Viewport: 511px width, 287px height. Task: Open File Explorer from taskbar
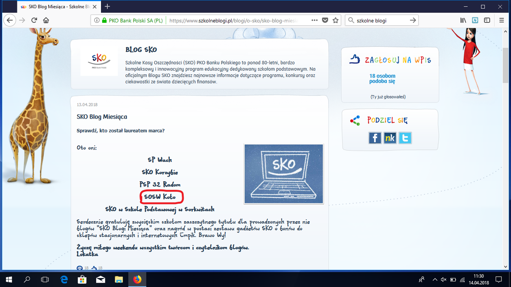119,280
